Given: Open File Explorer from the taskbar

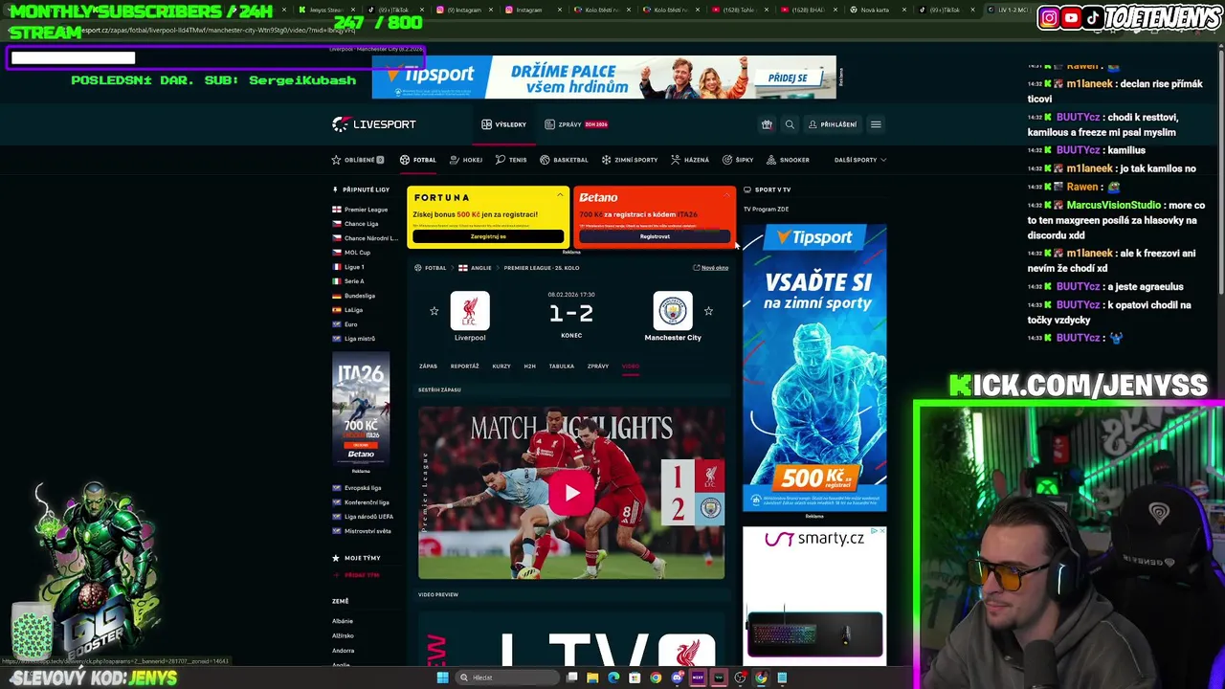Looking at the screenshot, I should click(x=592, y=678).
